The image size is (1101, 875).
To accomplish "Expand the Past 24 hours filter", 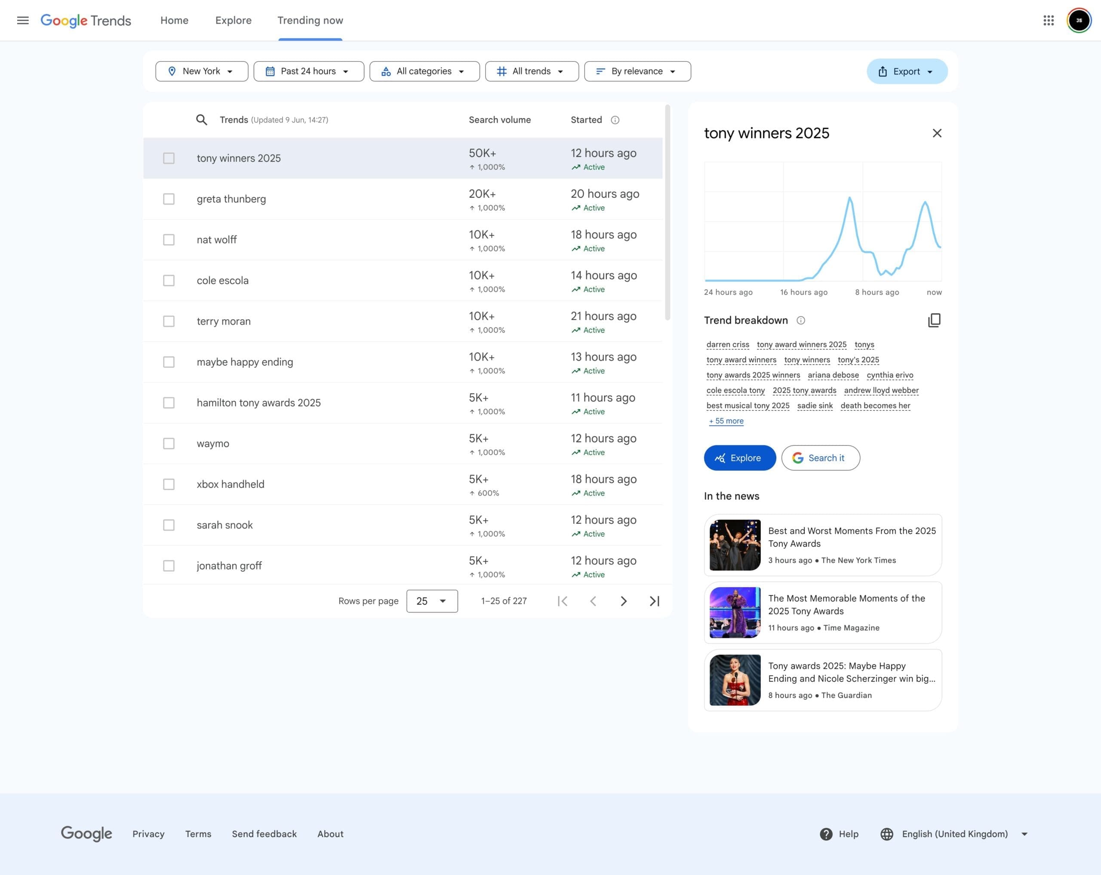I will pyautogui.click(x=308, y=71).
